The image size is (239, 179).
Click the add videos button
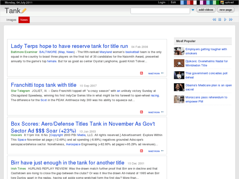[x=206, y=10]
